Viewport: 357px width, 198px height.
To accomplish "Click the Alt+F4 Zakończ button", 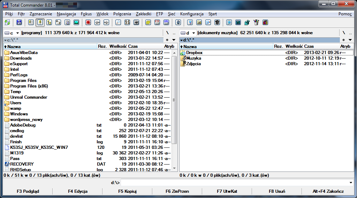I will point(328,191).
